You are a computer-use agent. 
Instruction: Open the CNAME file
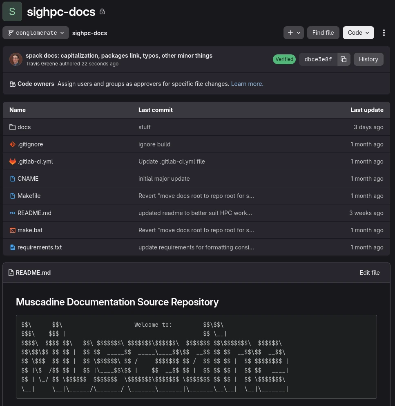click(28, 179)
